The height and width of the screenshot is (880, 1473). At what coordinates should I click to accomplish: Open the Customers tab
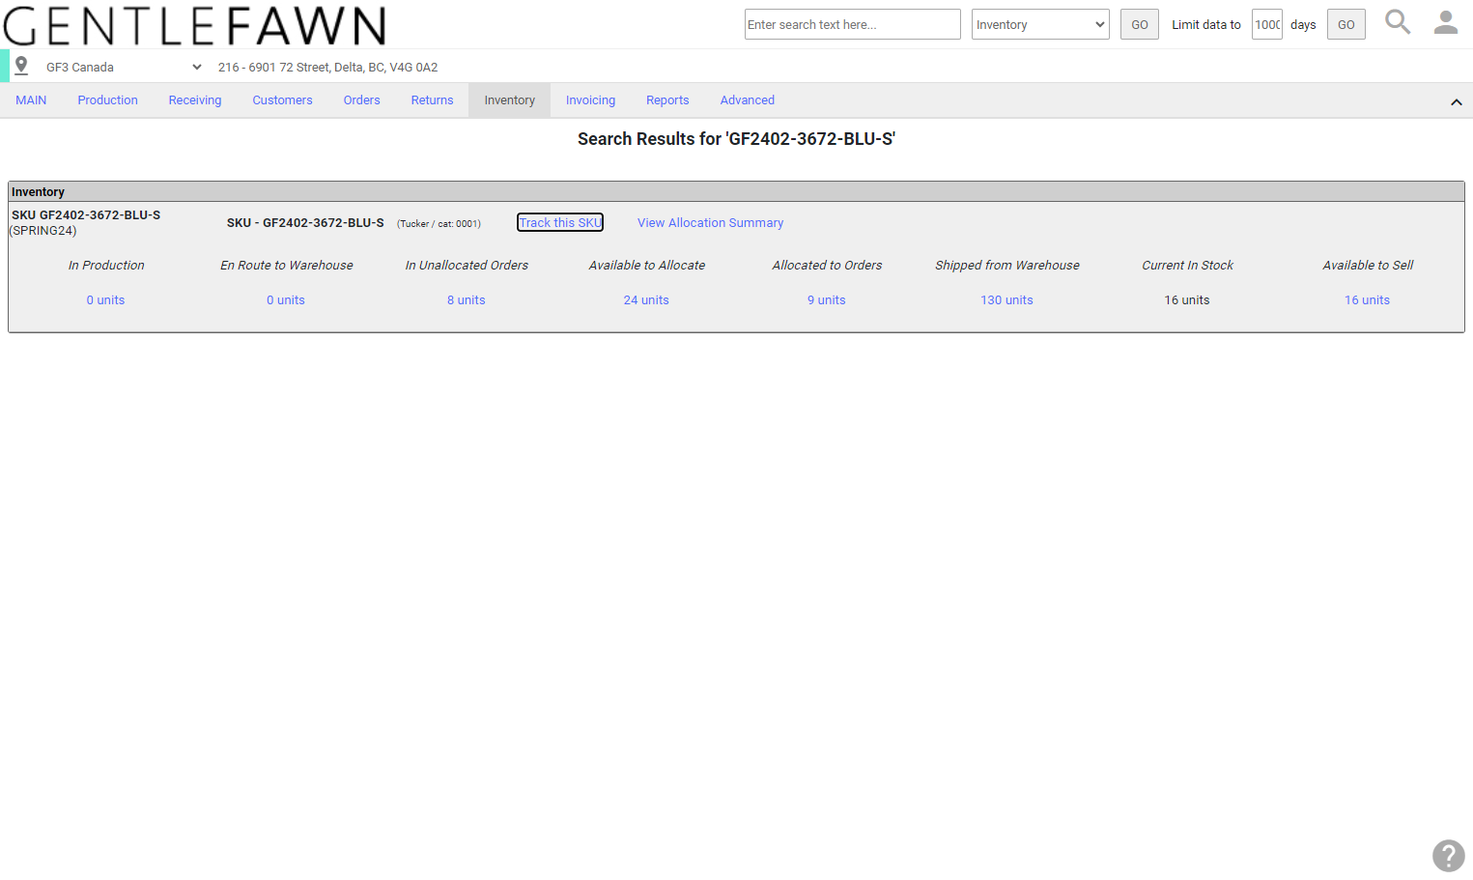click(x=282, y=100)
